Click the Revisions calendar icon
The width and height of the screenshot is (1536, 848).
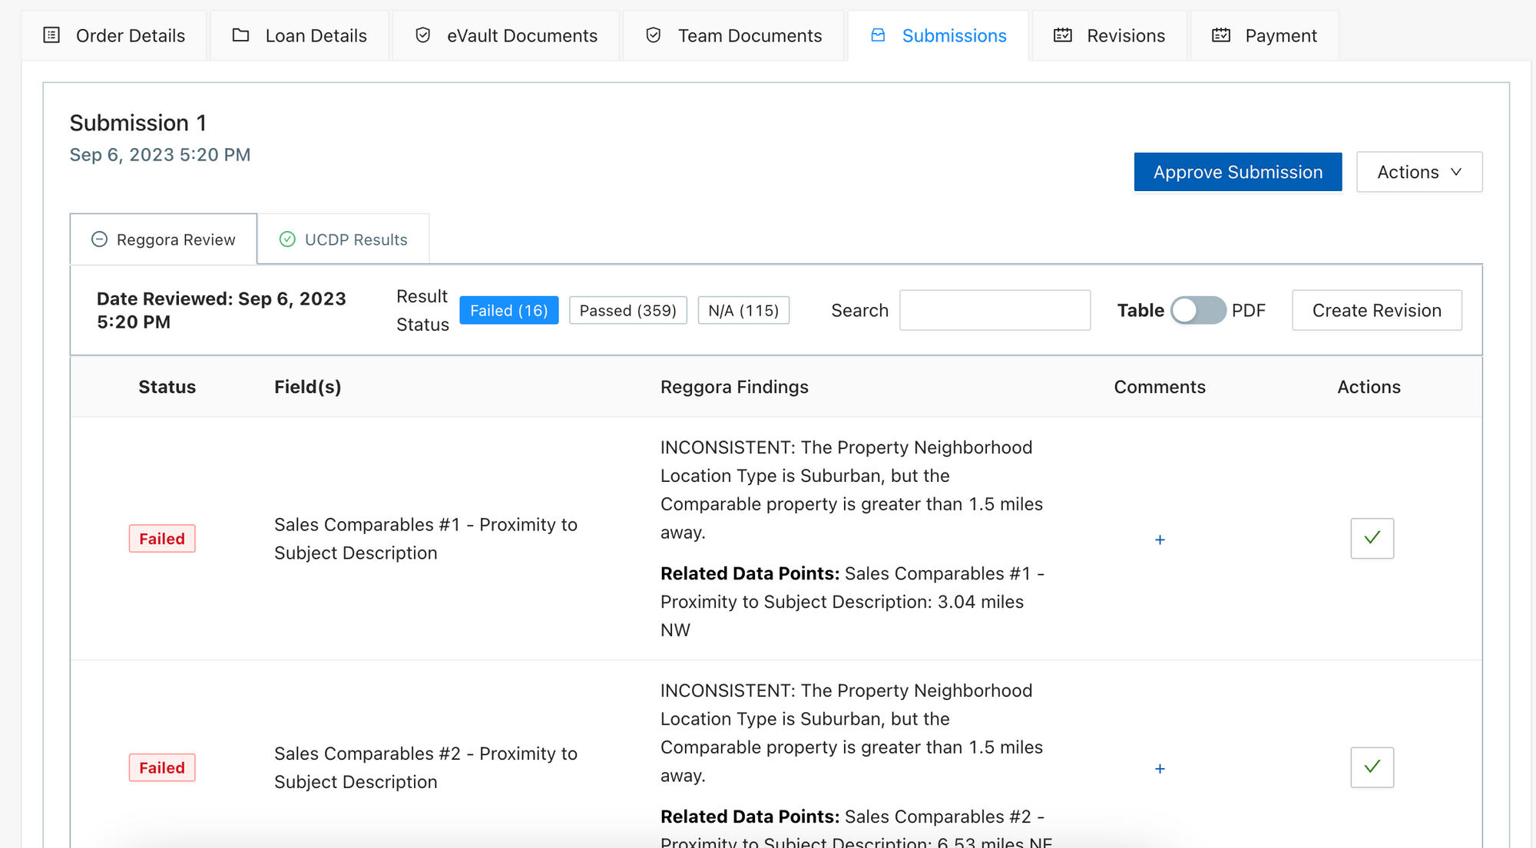[1063, 35]
